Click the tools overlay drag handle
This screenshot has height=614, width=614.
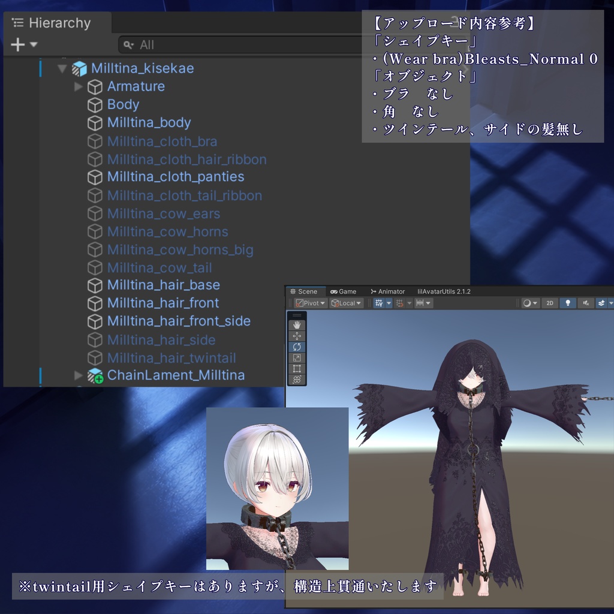[x=297, y=315]
